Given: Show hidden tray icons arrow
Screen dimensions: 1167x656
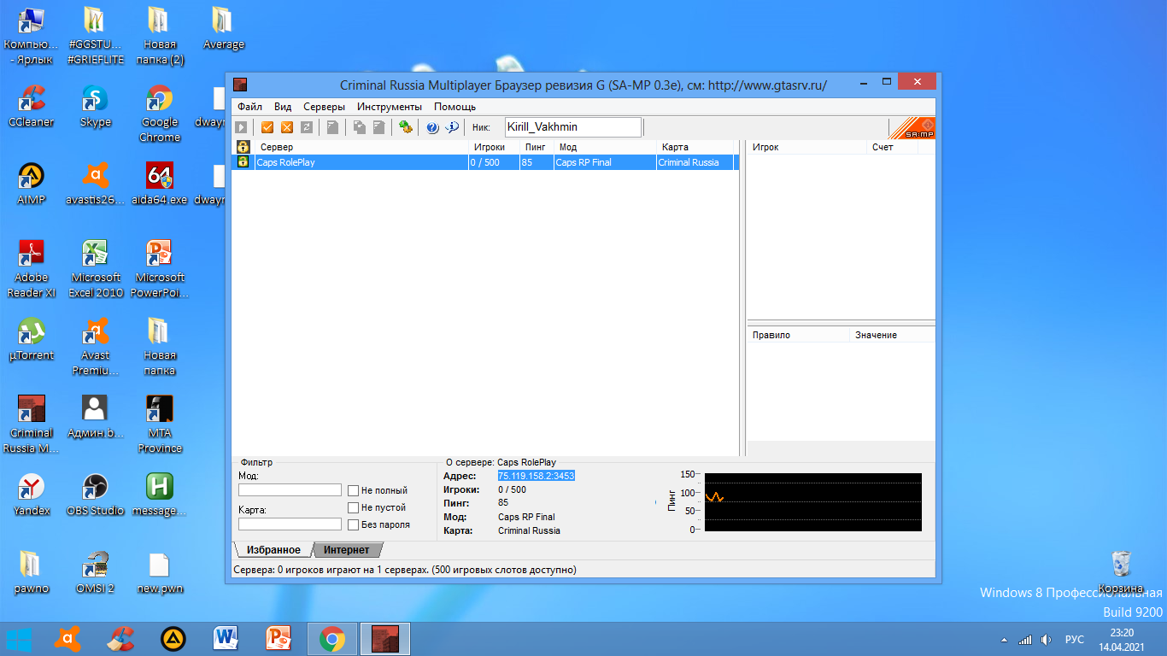Looking at the screenshot, I should [1004, 640].
